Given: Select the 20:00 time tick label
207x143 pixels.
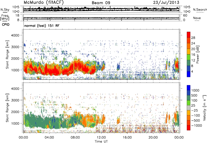Looking at the screenshot, I should point(153,138).
